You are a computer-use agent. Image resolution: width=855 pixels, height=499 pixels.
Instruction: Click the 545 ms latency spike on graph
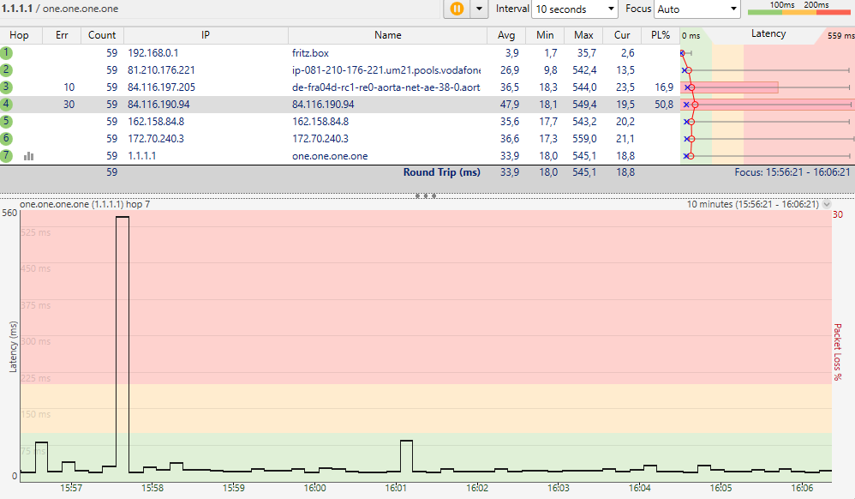[x=123, y=344]
